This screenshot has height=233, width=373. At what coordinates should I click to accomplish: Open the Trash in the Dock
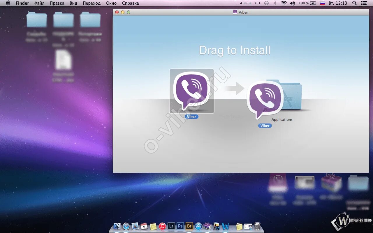(257, 226)
